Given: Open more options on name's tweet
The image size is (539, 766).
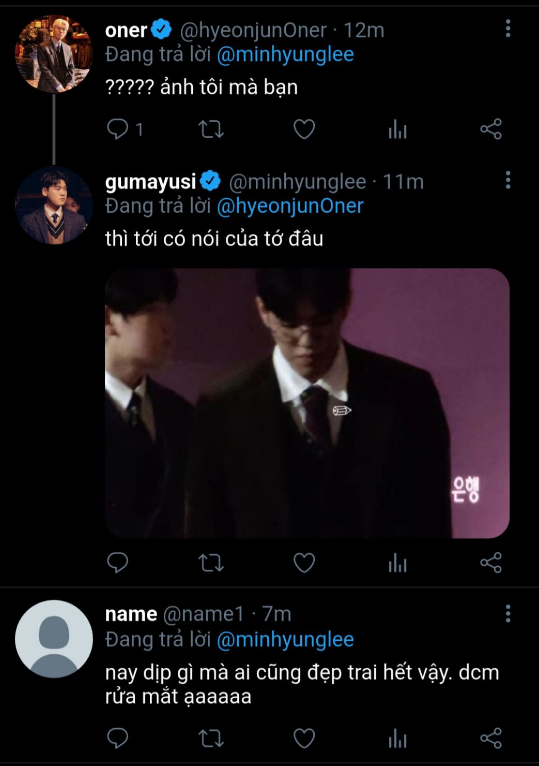Looking at the screenshot, I should (508, 613).
